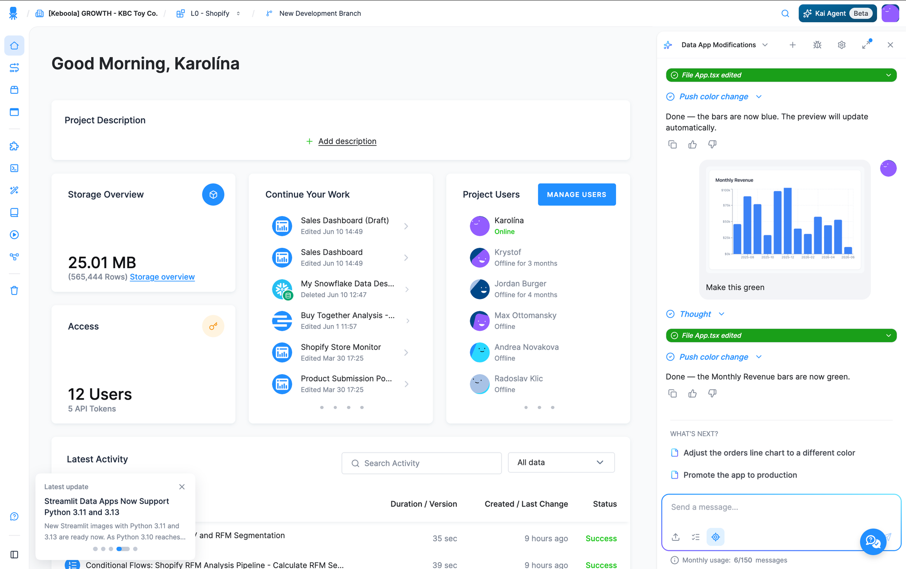The image size is (906, 569).
Task: Expand the second 'Push color change' step
Action: click(x=714, y=357)
